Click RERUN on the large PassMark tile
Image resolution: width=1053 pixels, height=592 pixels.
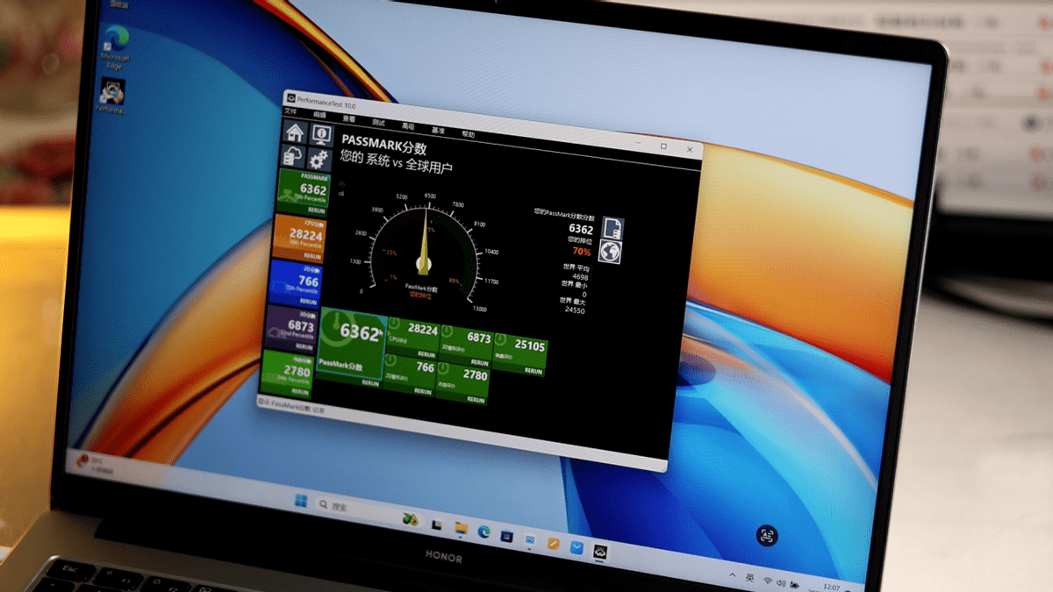370,383
